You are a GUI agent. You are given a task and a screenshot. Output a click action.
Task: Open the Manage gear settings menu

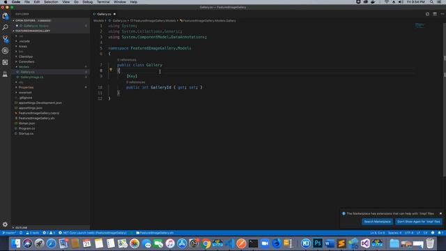click(x=5, y=225)
